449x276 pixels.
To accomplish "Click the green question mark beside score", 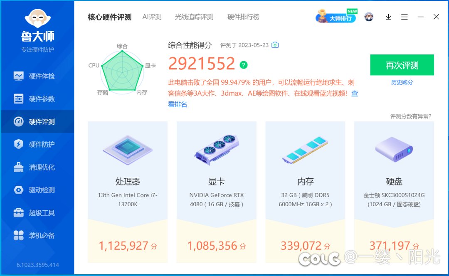I will point(244,65).
